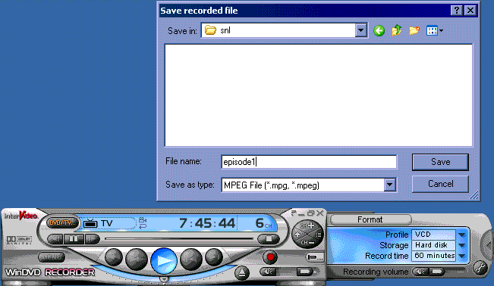Switch to previous channel with CH-
The image size is (494, 286).
pos(307,243)
